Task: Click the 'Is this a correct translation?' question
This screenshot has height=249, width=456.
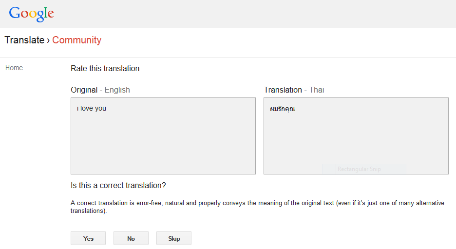Action: click(118, 185)
